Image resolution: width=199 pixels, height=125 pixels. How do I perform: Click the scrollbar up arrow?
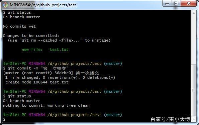(194, 13)
